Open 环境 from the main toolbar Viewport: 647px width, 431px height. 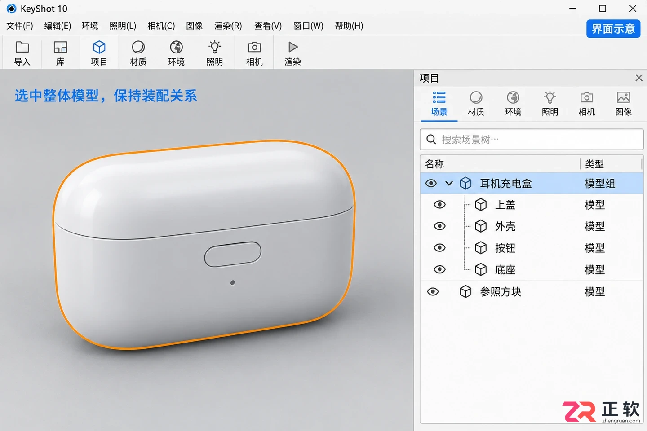tap(176, 53)
